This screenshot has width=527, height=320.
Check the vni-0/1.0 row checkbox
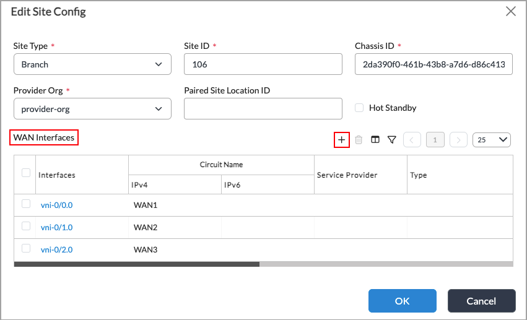pyautogui.click(x=26, y=226)
